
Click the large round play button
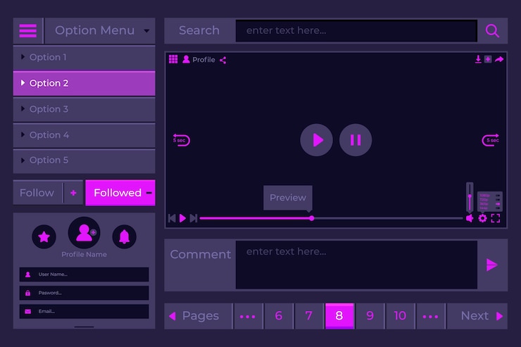[316, 140]
